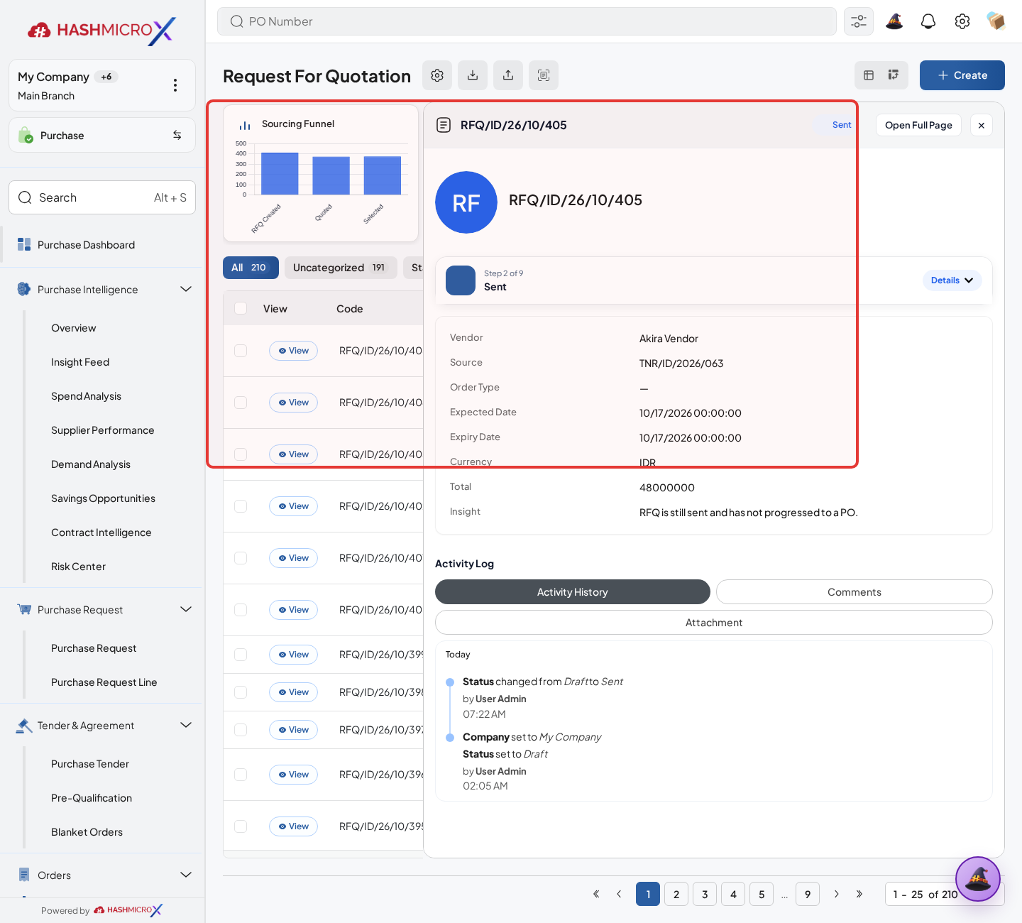The height and width of the screenshot is (923, 1022).
Task: Click the download icon next to the page title
Action: [473, 75]
